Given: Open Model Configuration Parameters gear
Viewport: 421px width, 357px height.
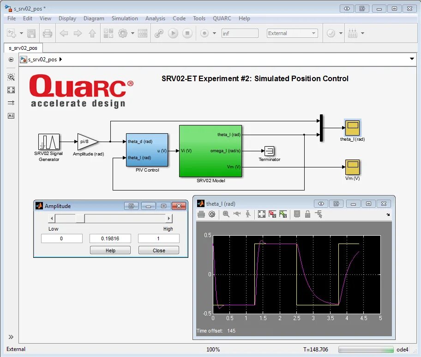Looking at the screenshot, I should coord(123,33).
